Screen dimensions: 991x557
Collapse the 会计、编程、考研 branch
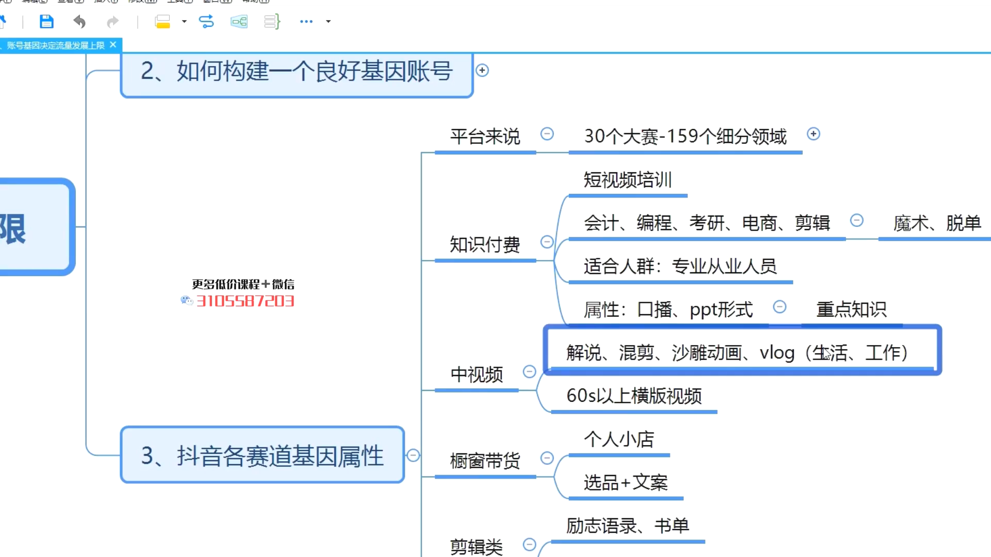pos(857,221)
